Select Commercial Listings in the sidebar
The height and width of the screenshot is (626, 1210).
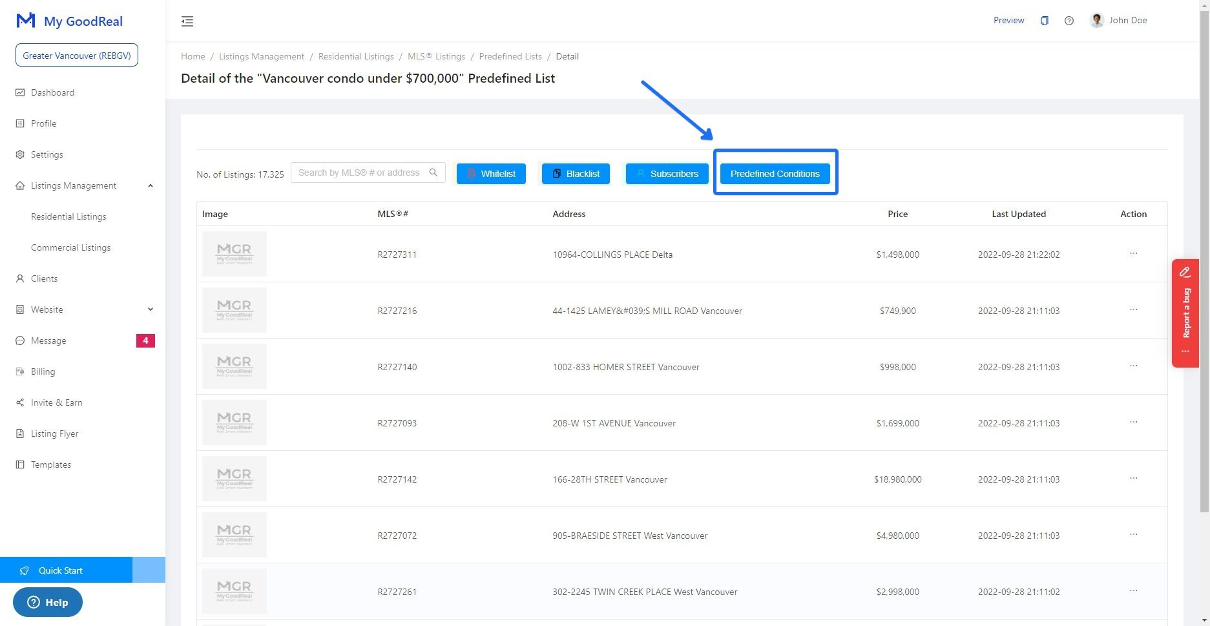71,247
